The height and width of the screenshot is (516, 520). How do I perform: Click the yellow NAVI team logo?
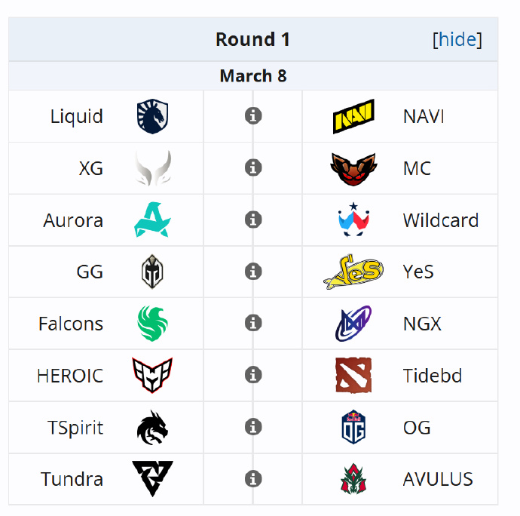coord(353,116)
